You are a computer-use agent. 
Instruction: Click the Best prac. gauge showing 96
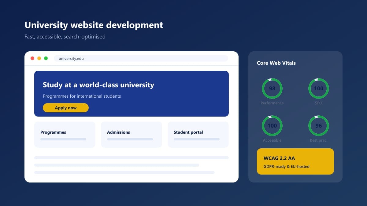pos(319,126)
